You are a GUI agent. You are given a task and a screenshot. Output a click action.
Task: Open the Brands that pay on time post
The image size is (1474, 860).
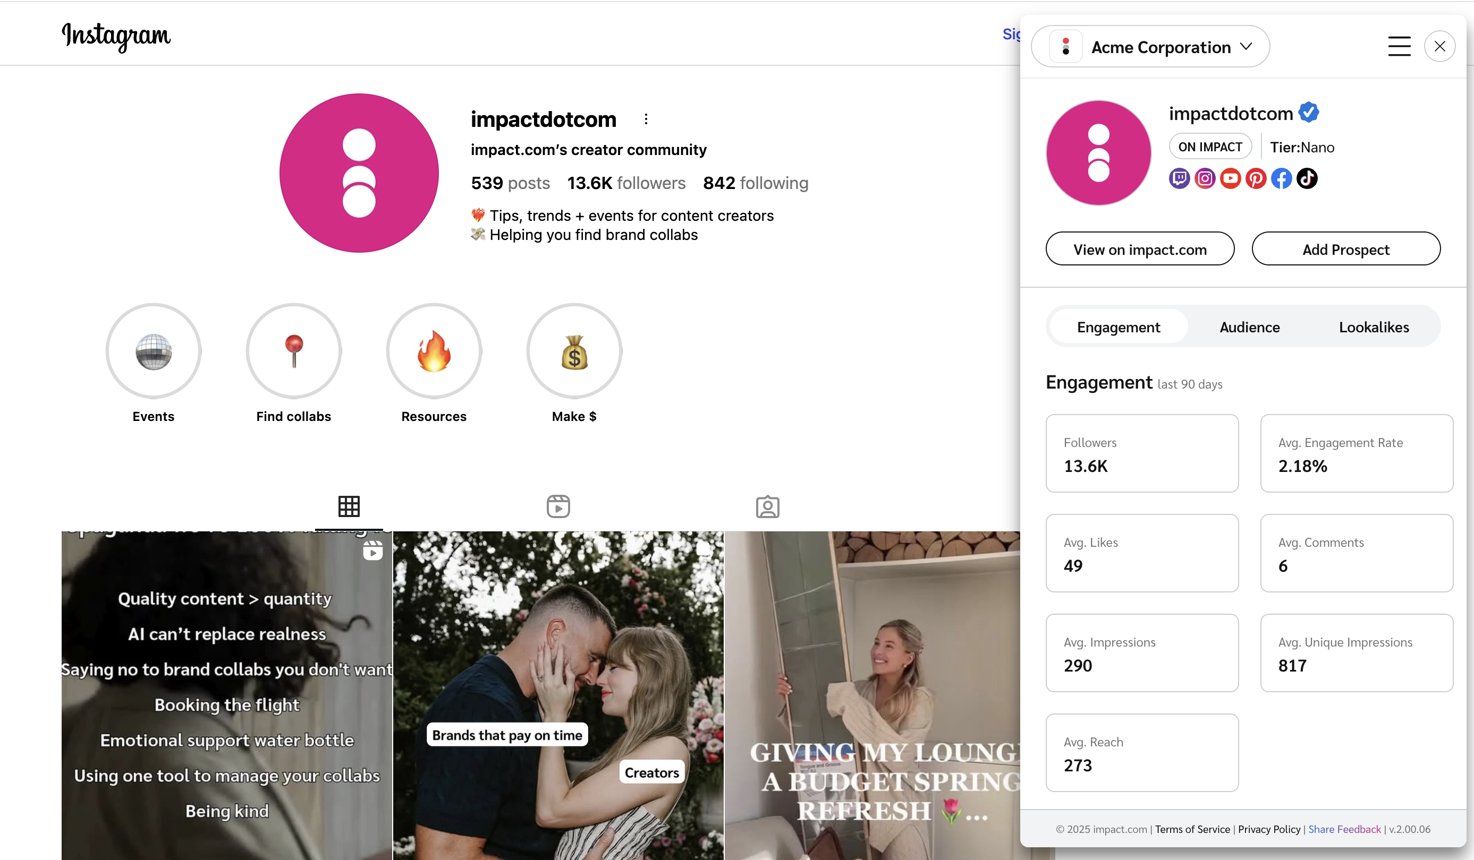[558, 695]
